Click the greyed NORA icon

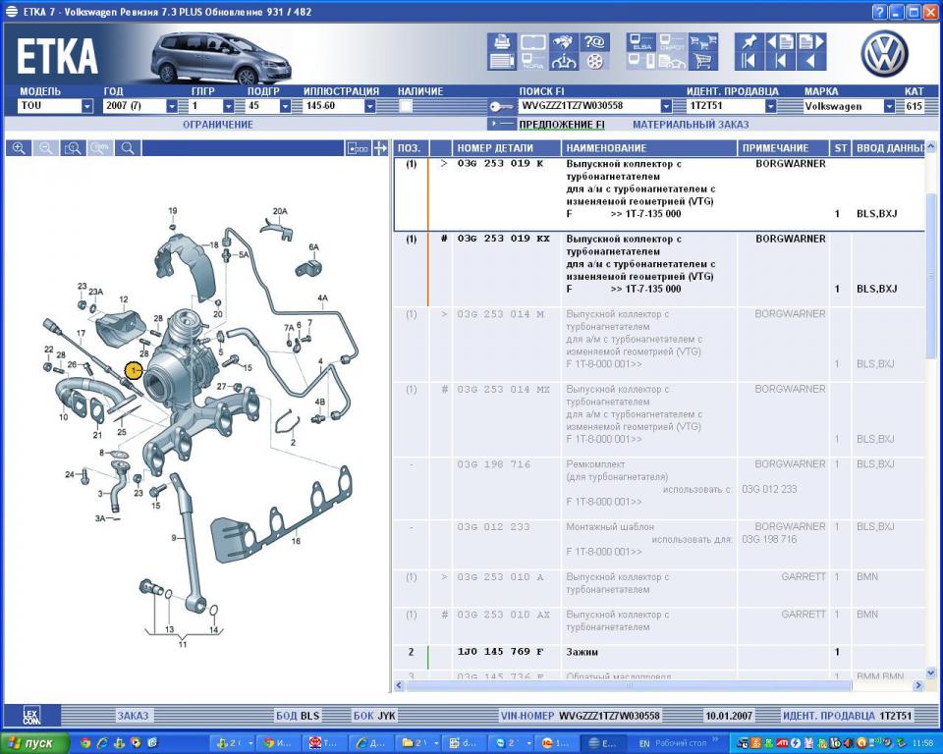point(532,61)
